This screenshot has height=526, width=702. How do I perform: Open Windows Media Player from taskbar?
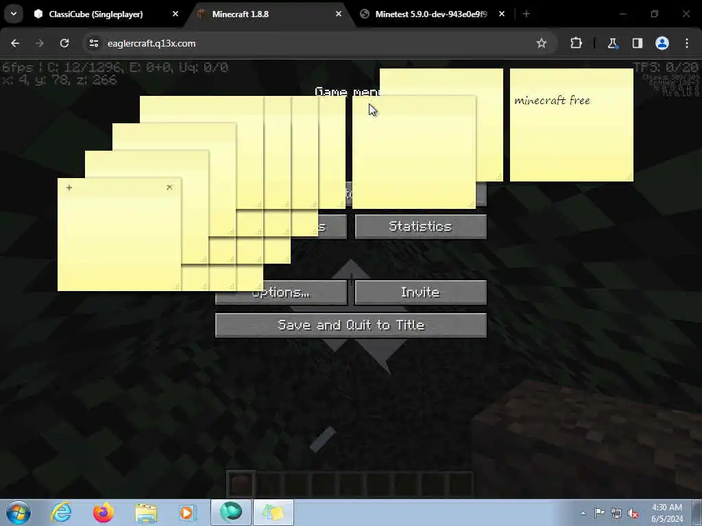(187, 512)
